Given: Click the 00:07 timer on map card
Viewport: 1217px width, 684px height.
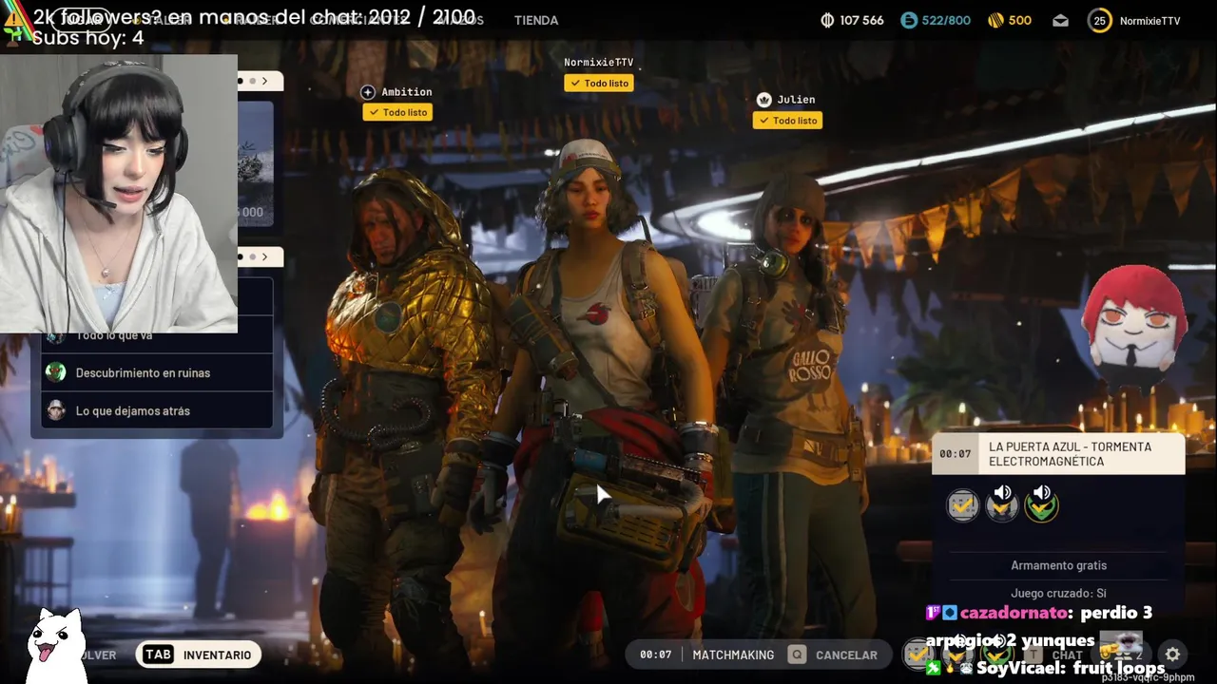Looking at the screenshot, I should click(x=955, y=454).
